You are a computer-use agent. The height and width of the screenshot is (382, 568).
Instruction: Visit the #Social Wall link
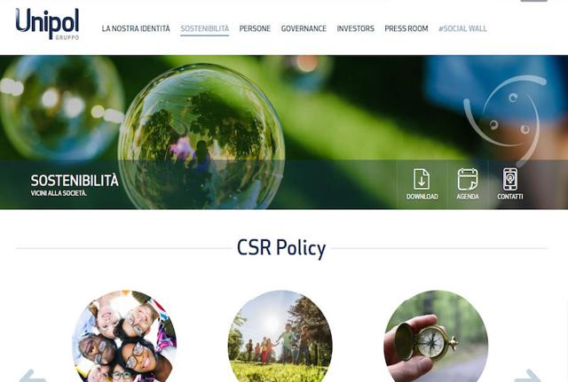pos(462,28)
